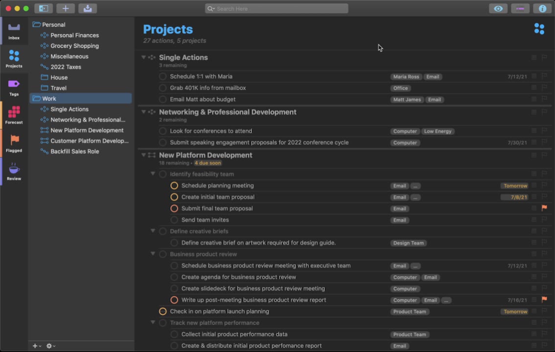The width and height of the screenshot is (555, 352).
Task: Complete Email Matt about budget
Action: [162, 100]
